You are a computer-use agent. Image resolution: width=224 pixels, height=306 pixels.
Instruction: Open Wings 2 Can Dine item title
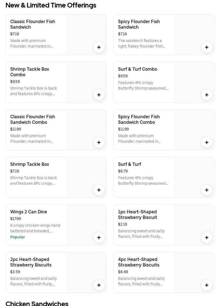tap(29, 212)
